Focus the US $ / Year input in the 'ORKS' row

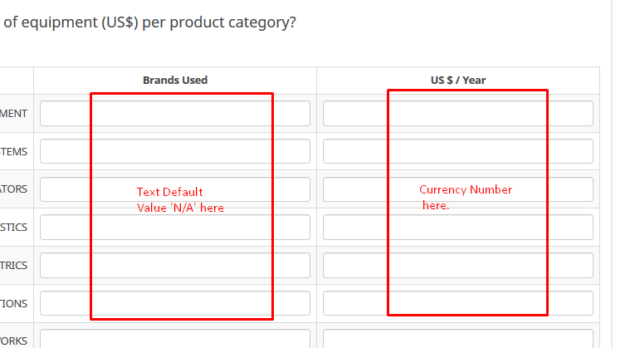(x=457, y=339)
